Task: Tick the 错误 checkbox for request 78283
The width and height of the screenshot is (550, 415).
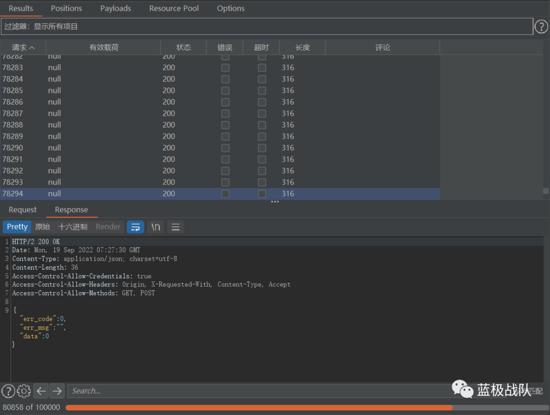Action: coord(225,67)
